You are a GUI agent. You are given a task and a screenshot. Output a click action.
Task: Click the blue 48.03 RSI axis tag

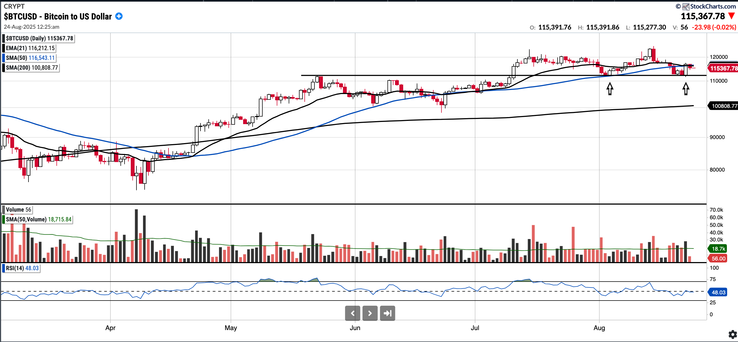718,292
